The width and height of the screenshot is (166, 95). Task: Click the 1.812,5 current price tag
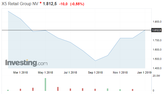coord(156,30)
